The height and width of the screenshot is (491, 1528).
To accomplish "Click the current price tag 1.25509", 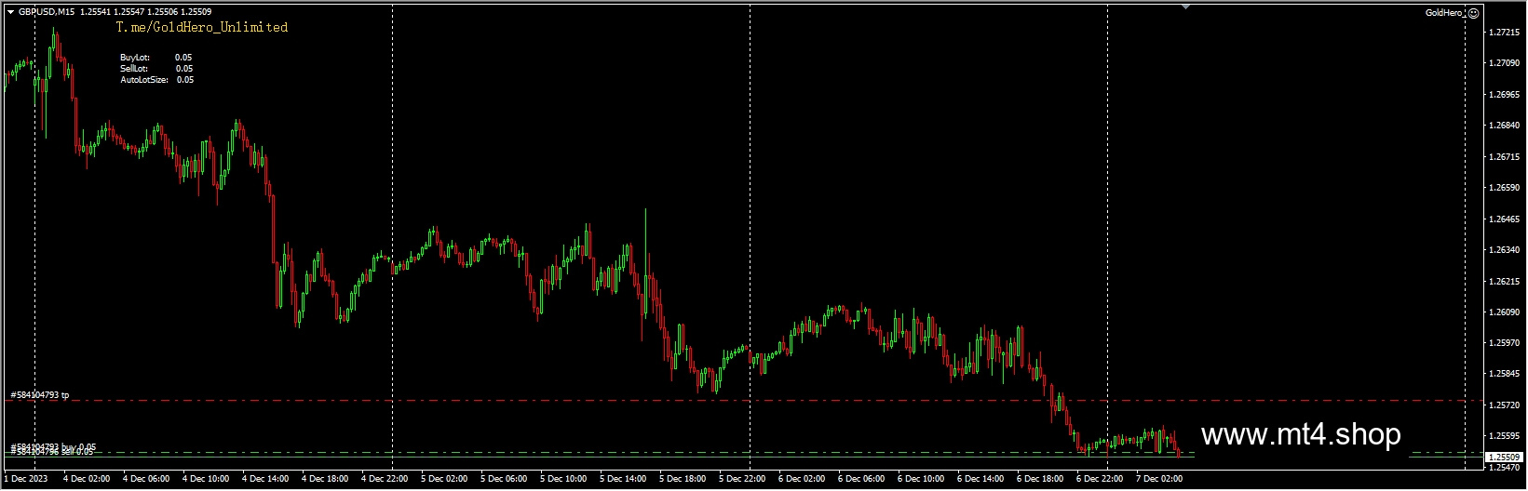I will (1504, 458).
